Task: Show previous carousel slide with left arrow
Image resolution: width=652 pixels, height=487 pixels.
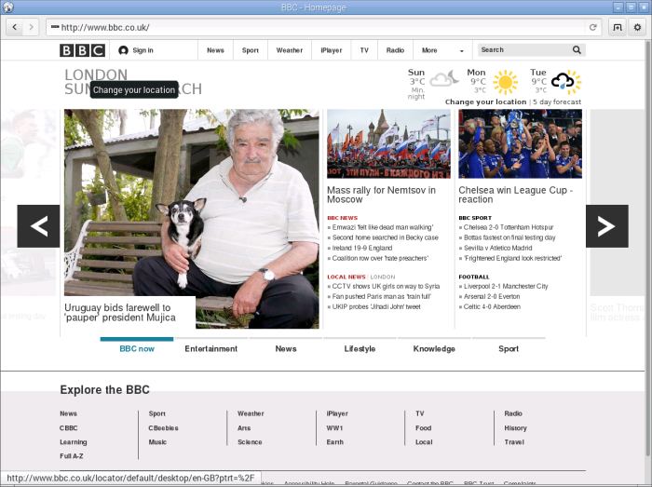Action: pyautogui.click(x=39, y=226)
